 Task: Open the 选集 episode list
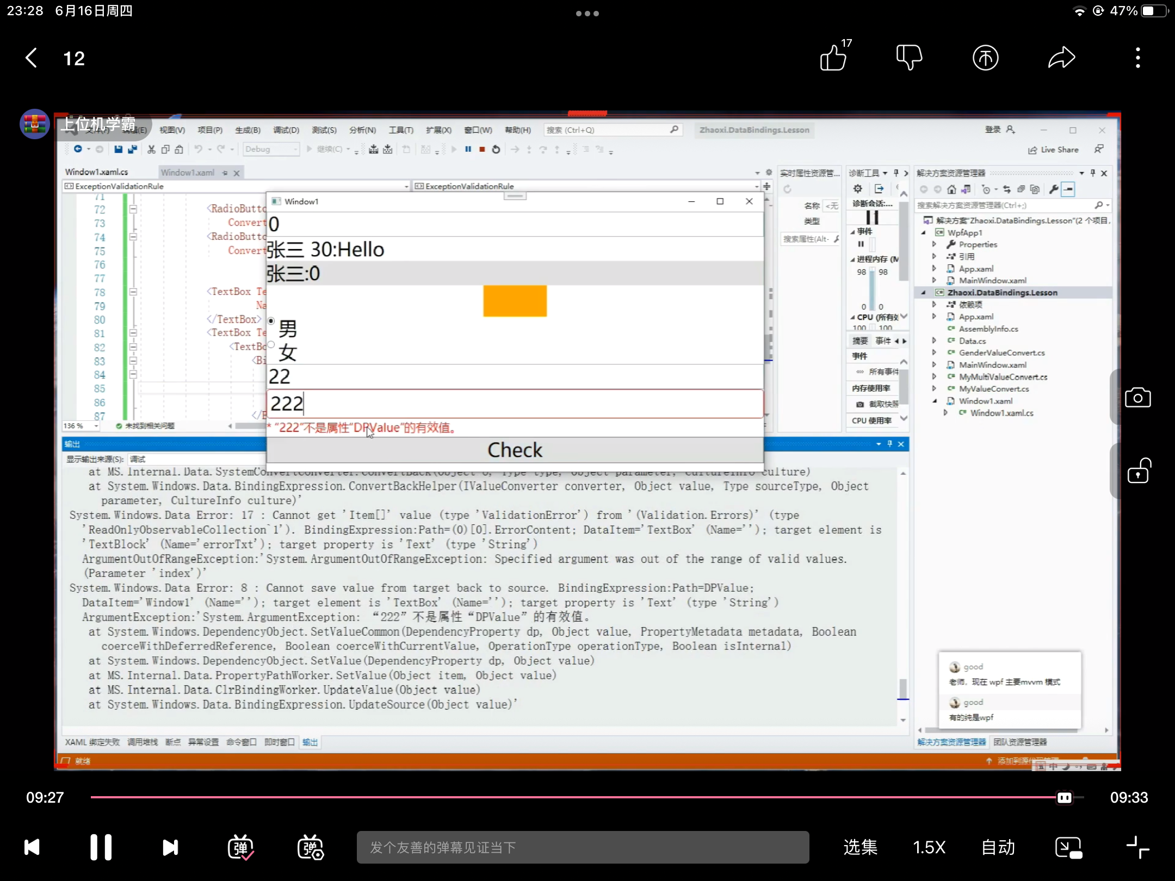(860, 847)
